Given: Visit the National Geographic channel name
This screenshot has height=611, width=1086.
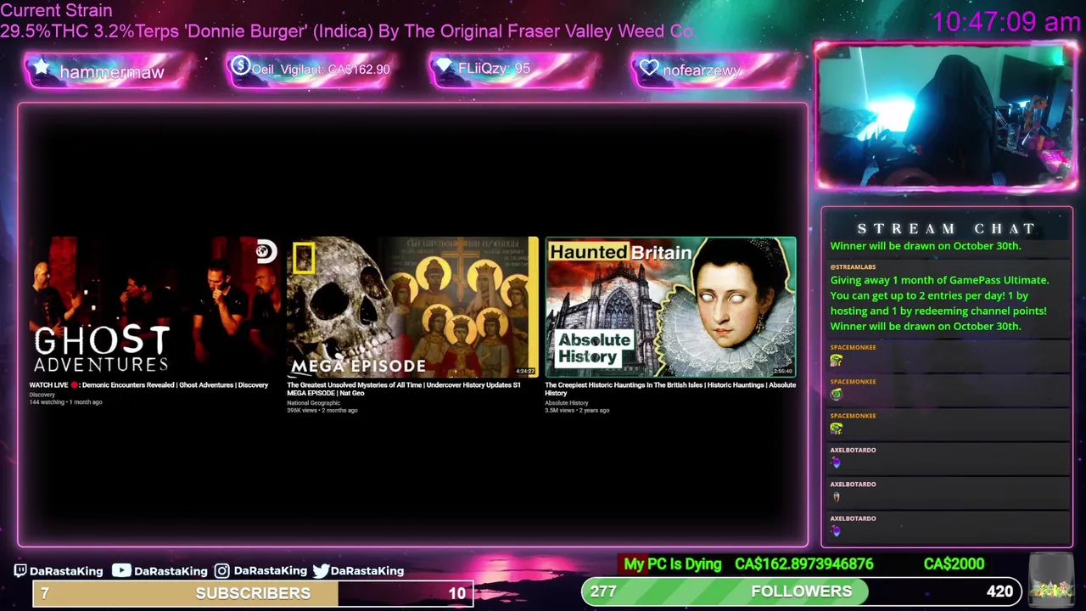Looking at the screenshot, I should click(313, 403).
